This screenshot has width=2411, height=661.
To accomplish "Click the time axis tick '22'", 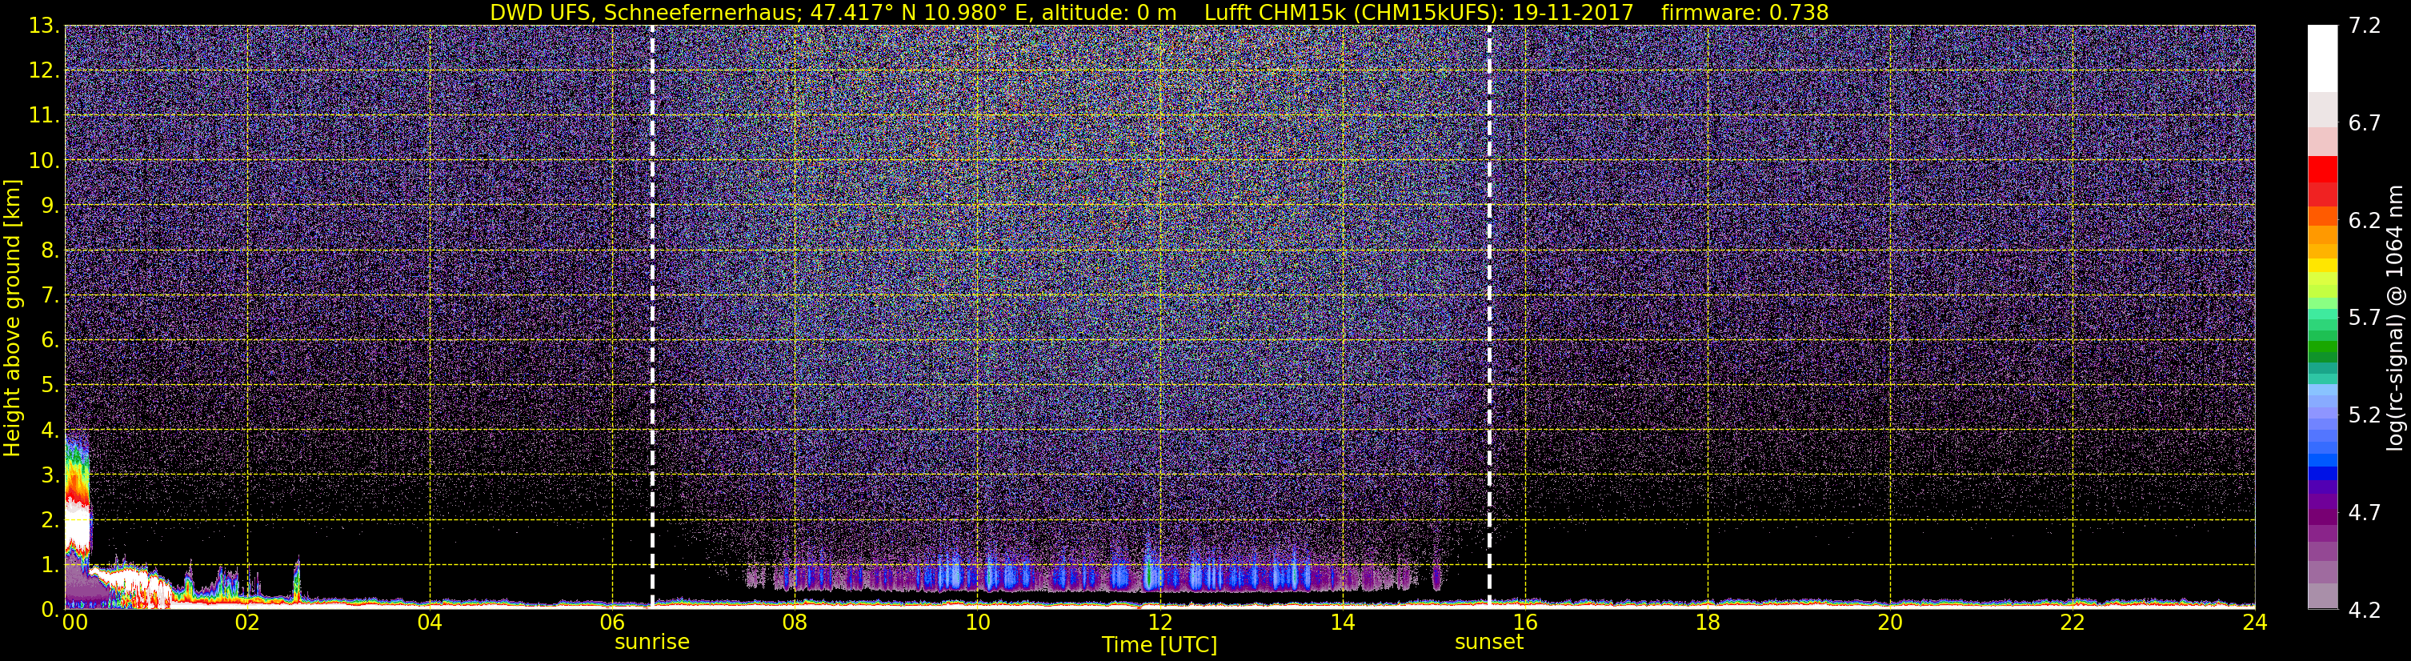I will (2073, 623).
